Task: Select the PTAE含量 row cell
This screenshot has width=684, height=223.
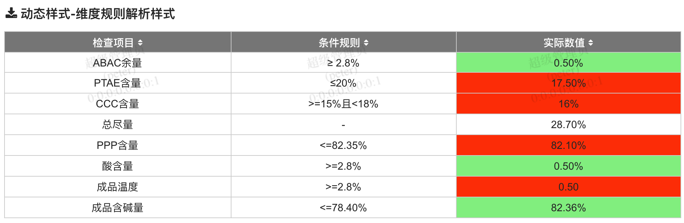Action: 118,83
